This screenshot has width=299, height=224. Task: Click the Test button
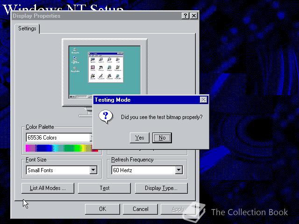105,188
